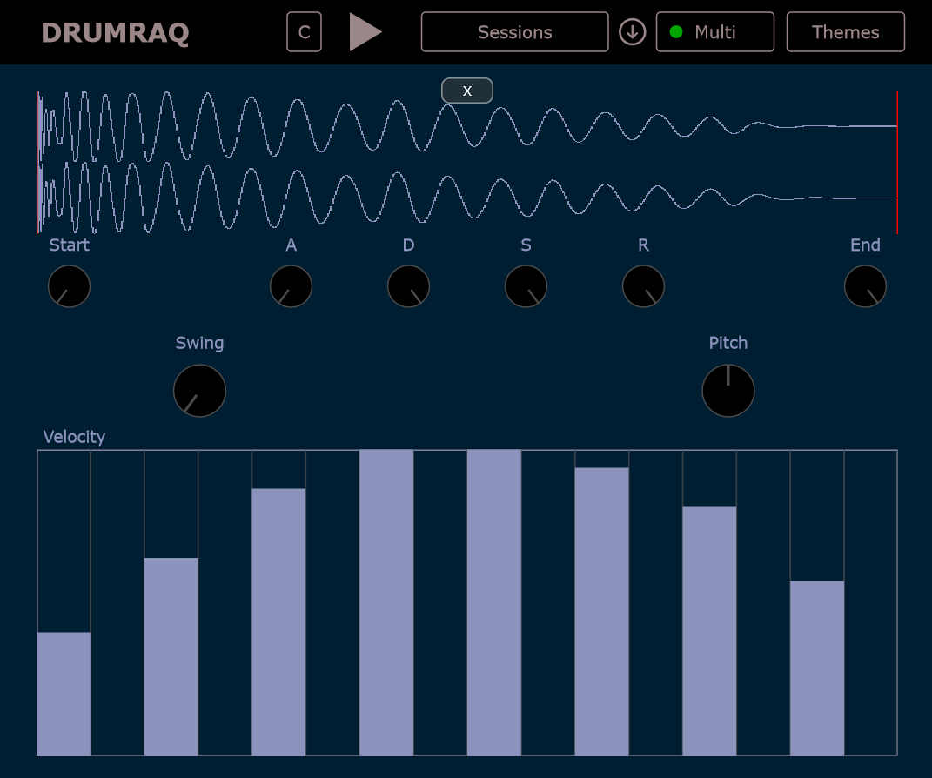Screen dimensions: 932x778
Task: Click the download arrow circle icon
Action: point(632,32)
